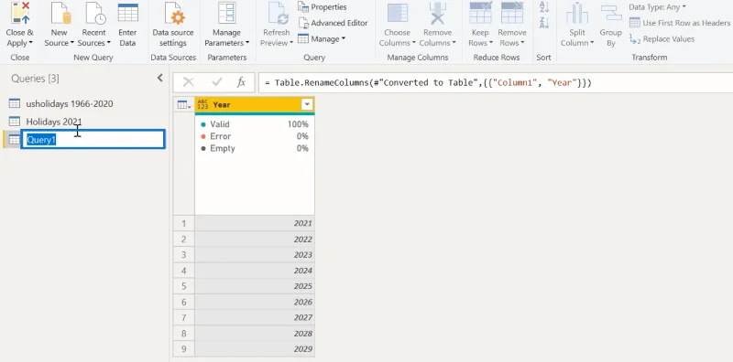Click Replace Values
The width and height of the screenshot is (733, 362).
662,39
